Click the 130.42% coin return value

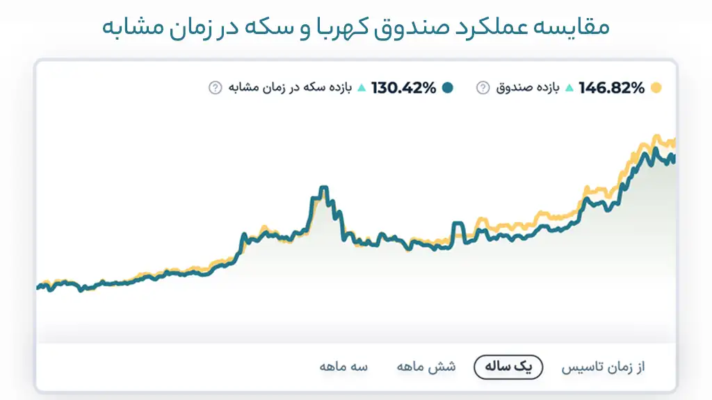(x=403, y=88)
